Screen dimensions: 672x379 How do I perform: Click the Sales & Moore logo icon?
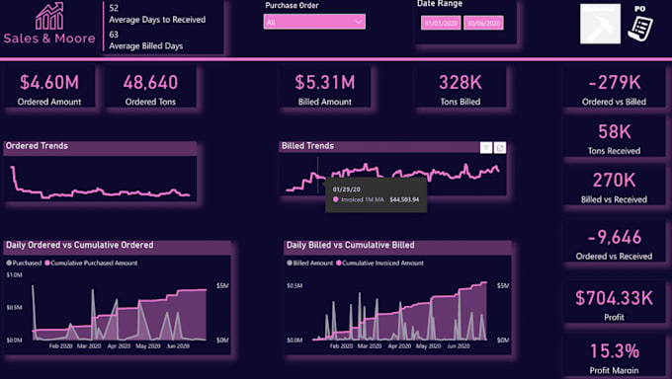tap(49, 17)
